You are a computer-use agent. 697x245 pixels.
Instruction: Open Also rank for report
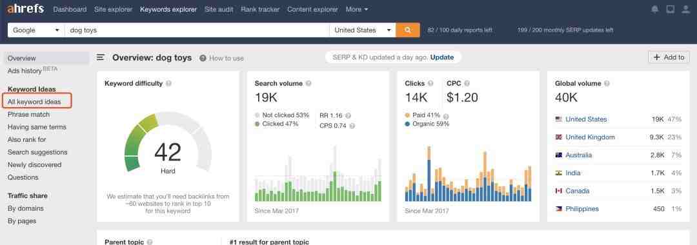(26, 139)
